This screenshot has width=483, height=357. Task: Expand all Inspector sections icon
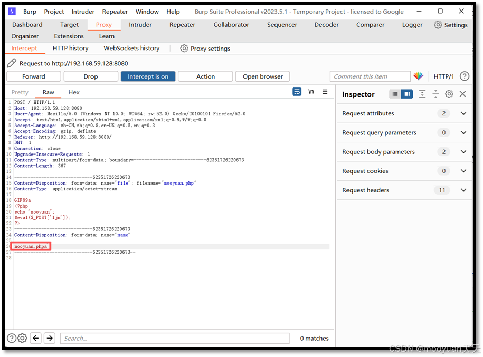[x=422, y=94]
